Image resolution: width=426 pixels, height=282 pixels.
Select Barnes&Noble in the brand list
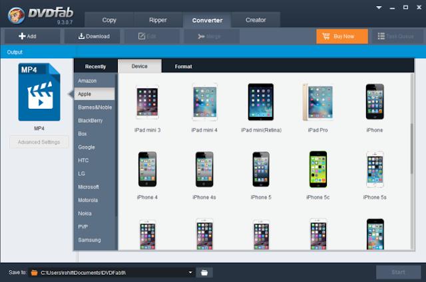(x=95, y=107)
